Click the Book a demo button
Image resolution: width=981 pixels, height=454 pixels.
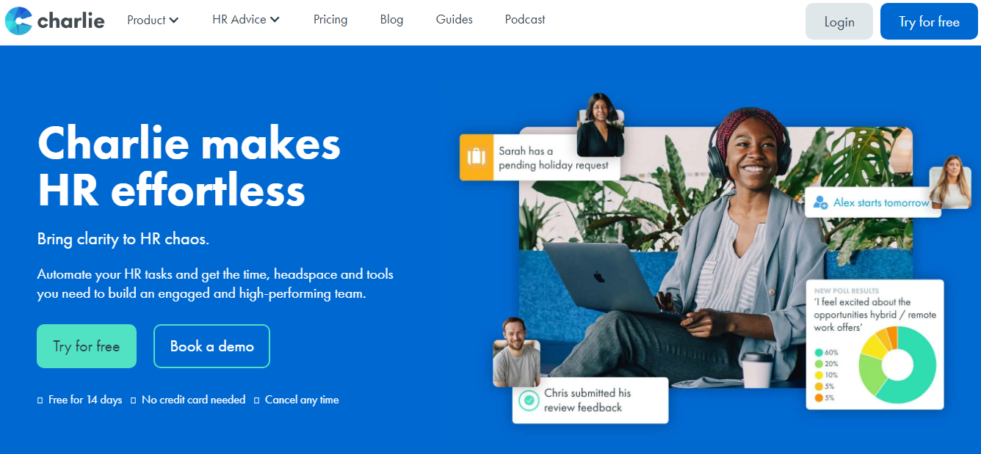pyautogui.click(x=211, y=346)
